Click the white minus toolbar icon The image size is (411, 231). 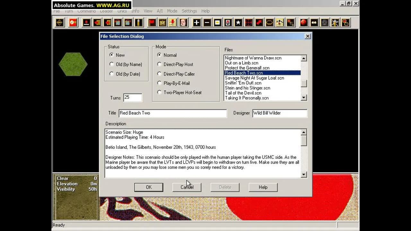[x=207, y=22]
